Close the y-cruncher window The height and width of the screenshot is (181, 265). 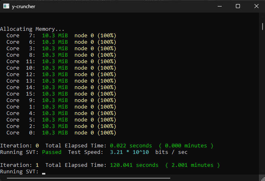256,6
